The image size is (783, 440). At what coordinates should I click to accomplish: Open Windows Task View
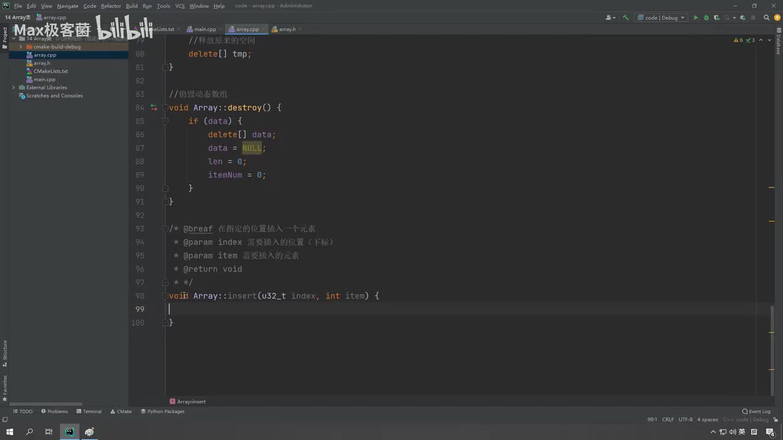pos(49,432)
